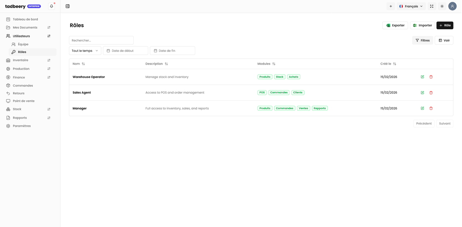Go to Équipe in sidebar
462x227 pixels.
click(23, 44)
